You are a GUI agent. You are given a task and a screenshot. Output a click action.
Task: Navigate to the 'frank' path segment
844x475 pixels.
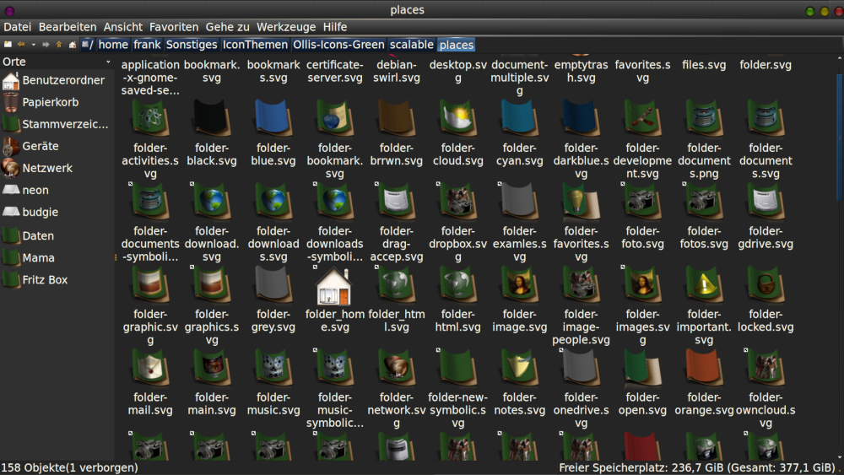147,45
